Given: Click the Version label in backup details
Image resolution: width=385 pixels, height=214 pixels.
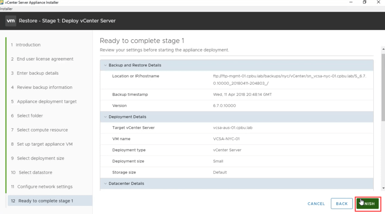Looking at the screenshot, I should [x=120, y=106].
